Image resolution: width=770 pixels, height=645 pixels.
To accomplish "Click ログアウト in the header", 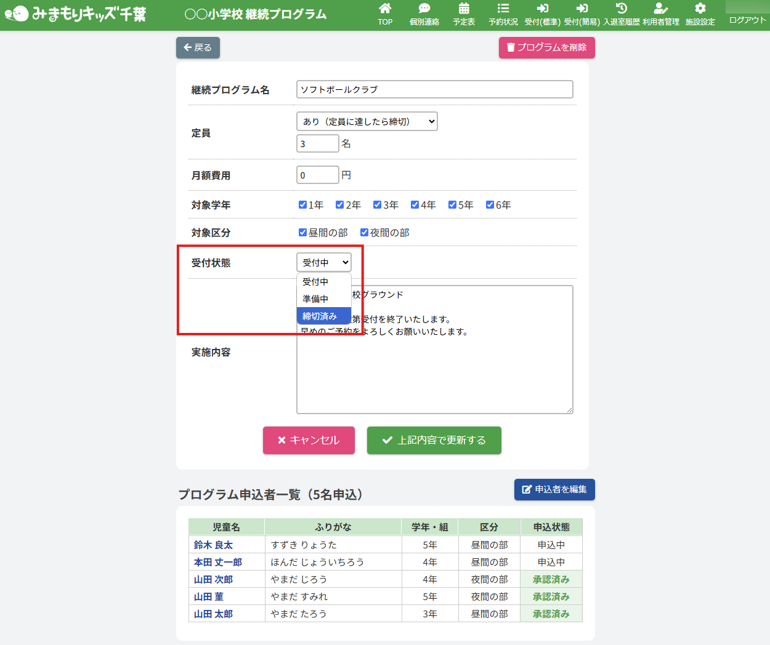I will pos(747,20).
